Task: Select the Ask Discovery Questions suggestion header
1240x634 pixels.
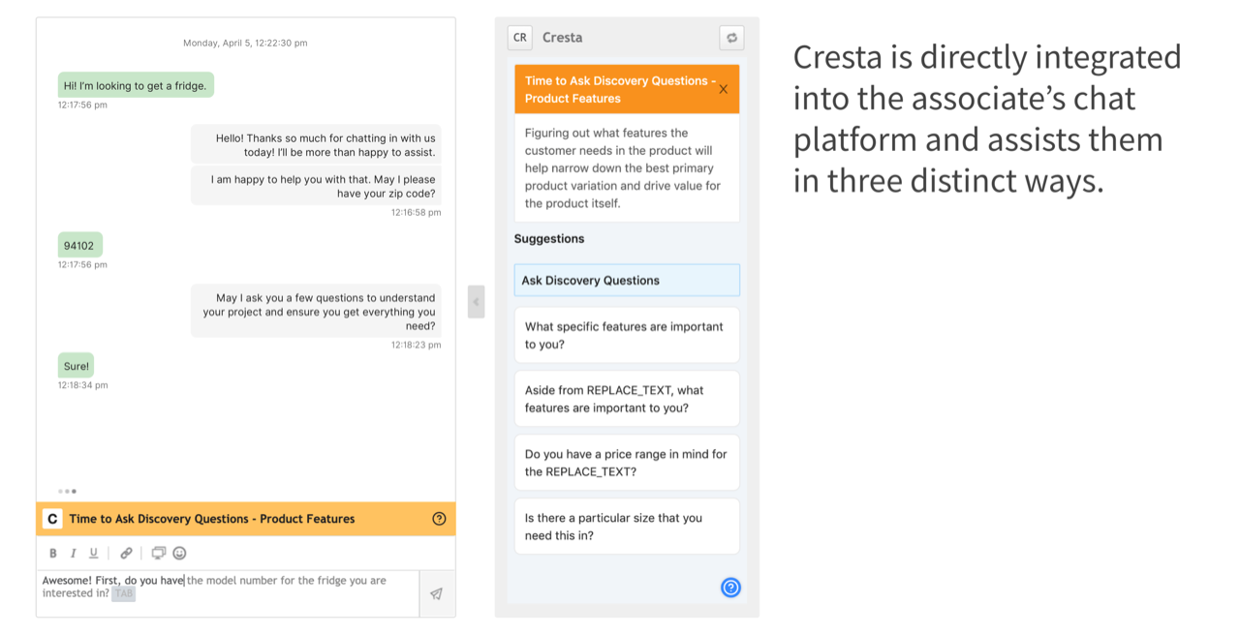Action: [626, 281]
